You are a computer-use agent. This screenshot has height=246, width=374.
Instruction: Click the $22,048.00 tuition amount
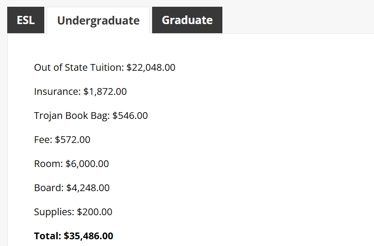tap(151, 67)
